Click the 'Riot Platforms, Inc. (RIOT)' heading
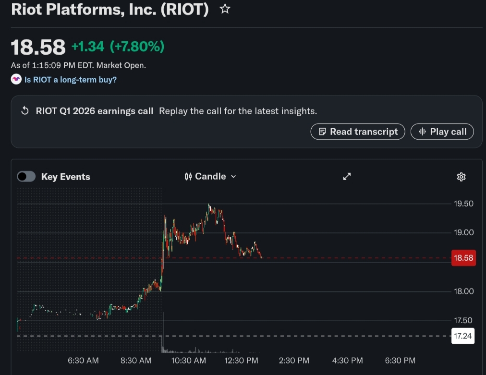Screen dimensions: 486x375 (x=109, y=9)
